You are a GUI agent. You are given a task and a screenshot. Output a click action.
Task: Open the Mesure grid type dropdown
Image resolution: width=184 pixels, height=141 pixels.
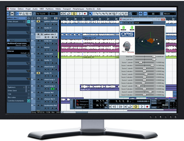click(170, 14)
